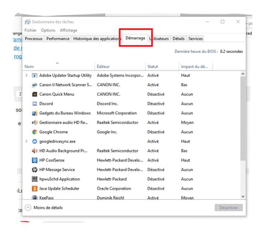Screen dimensions: 265x236
Task: Click Désactivé status of Java Update Scheduler
Action: 156,188
